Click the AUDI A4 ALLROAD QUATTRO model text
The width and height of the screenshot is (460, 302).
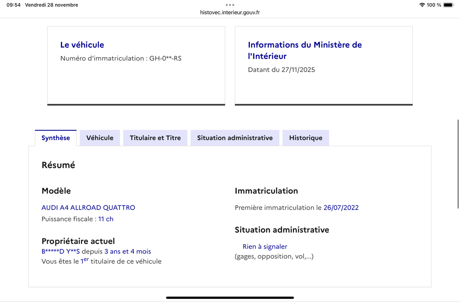[88, 208]
